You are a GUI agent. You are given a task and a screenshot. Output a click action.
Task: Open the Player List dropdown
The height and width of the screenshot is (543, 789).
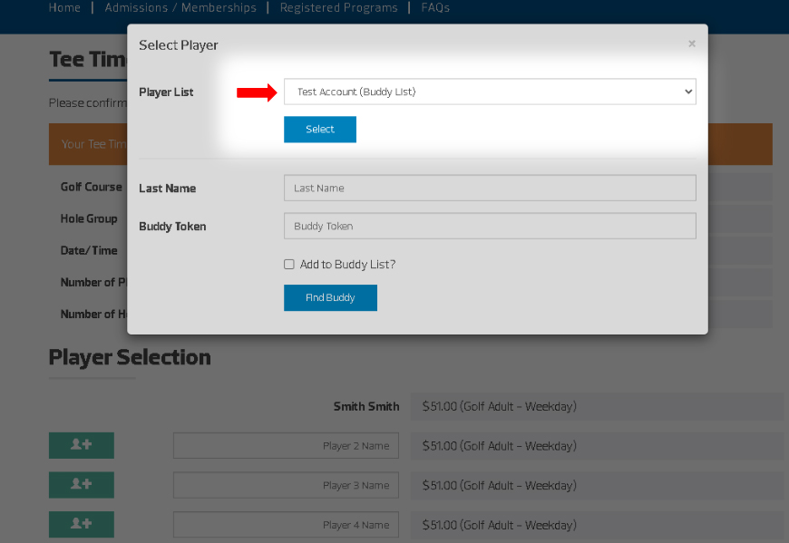click(490, 92)
